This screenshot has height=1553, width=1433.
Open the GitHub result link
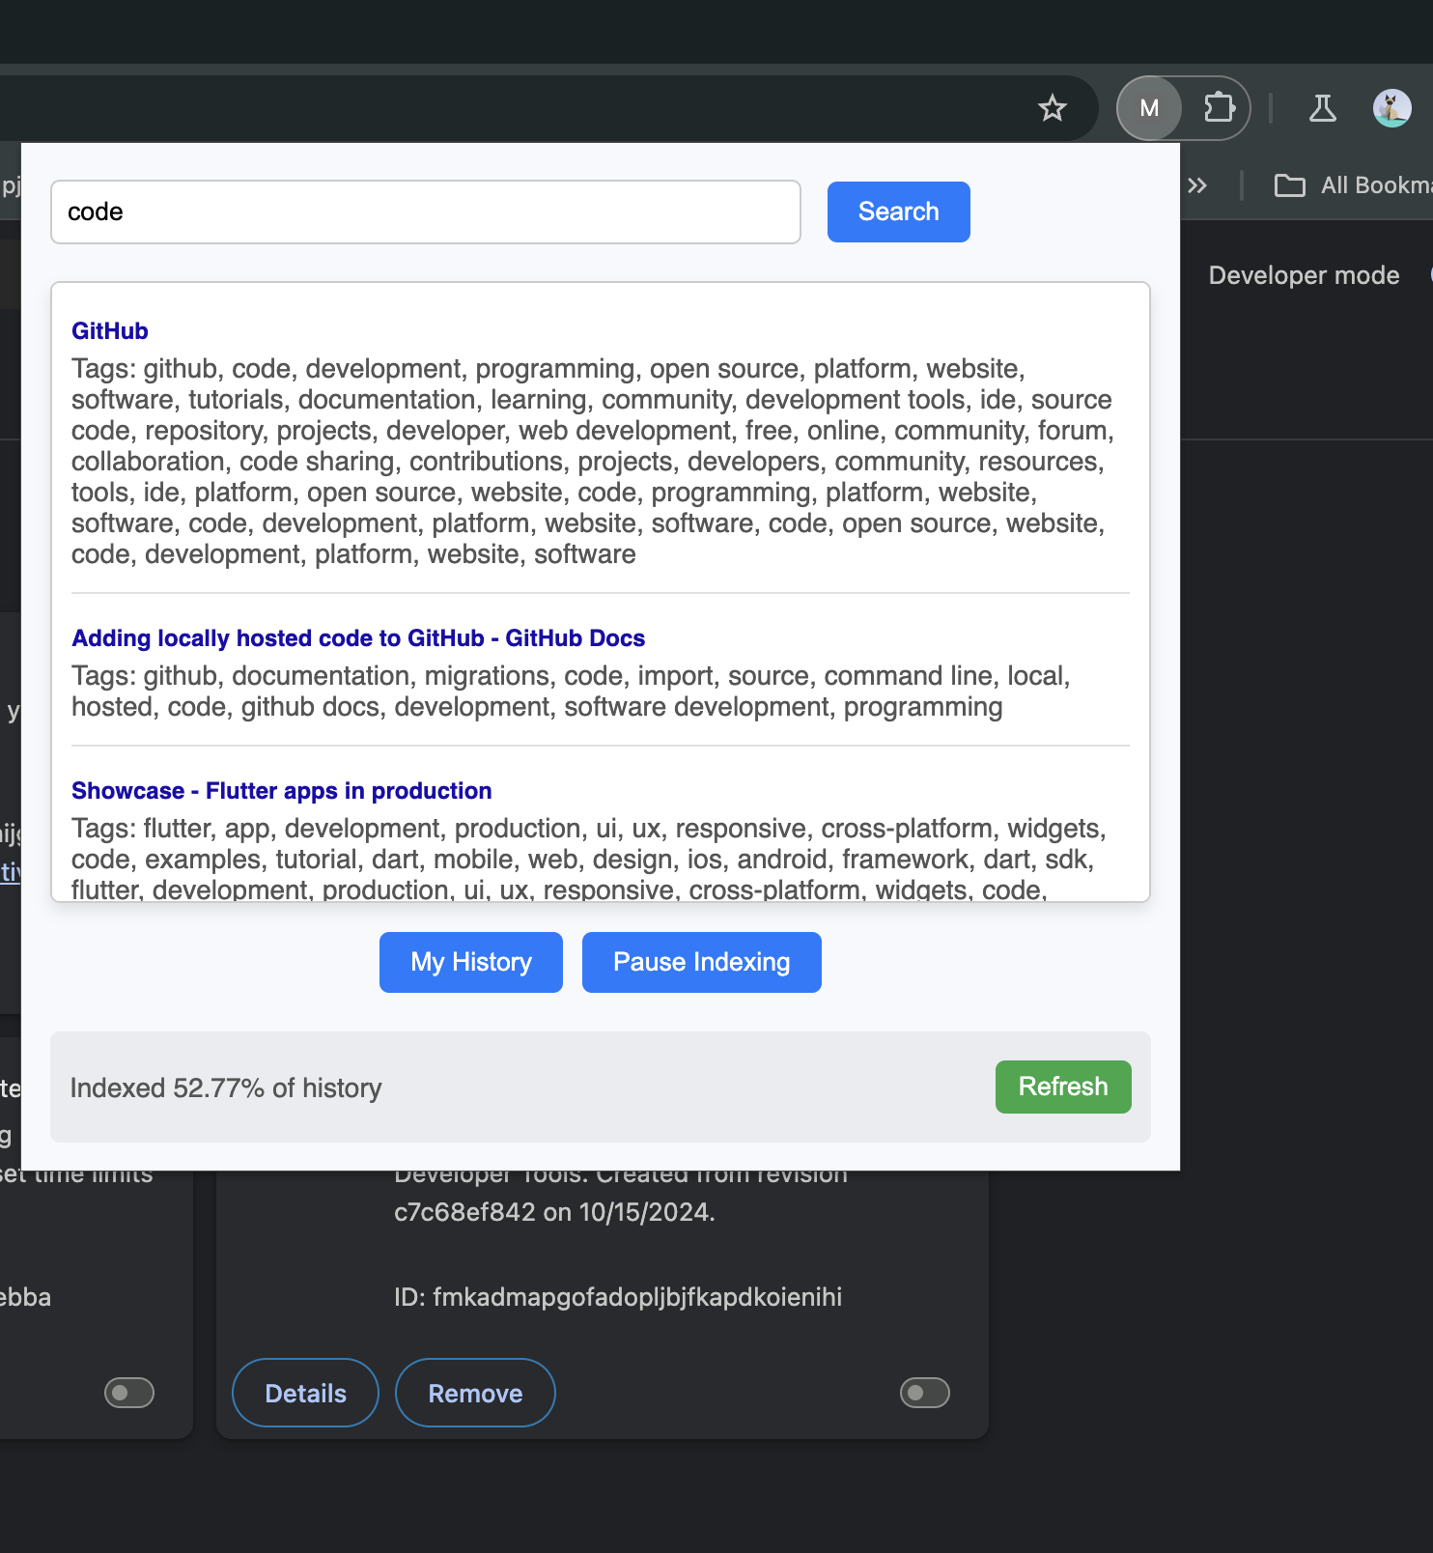110,331
